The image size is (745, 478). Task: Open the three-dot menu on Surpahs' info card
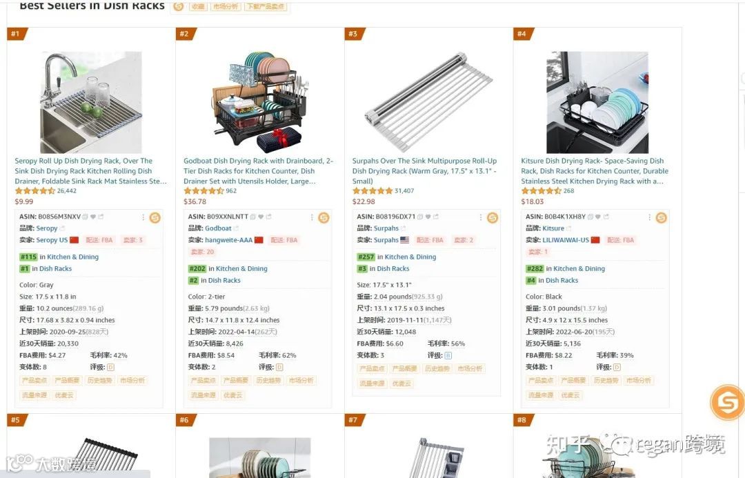coord(480,217)
